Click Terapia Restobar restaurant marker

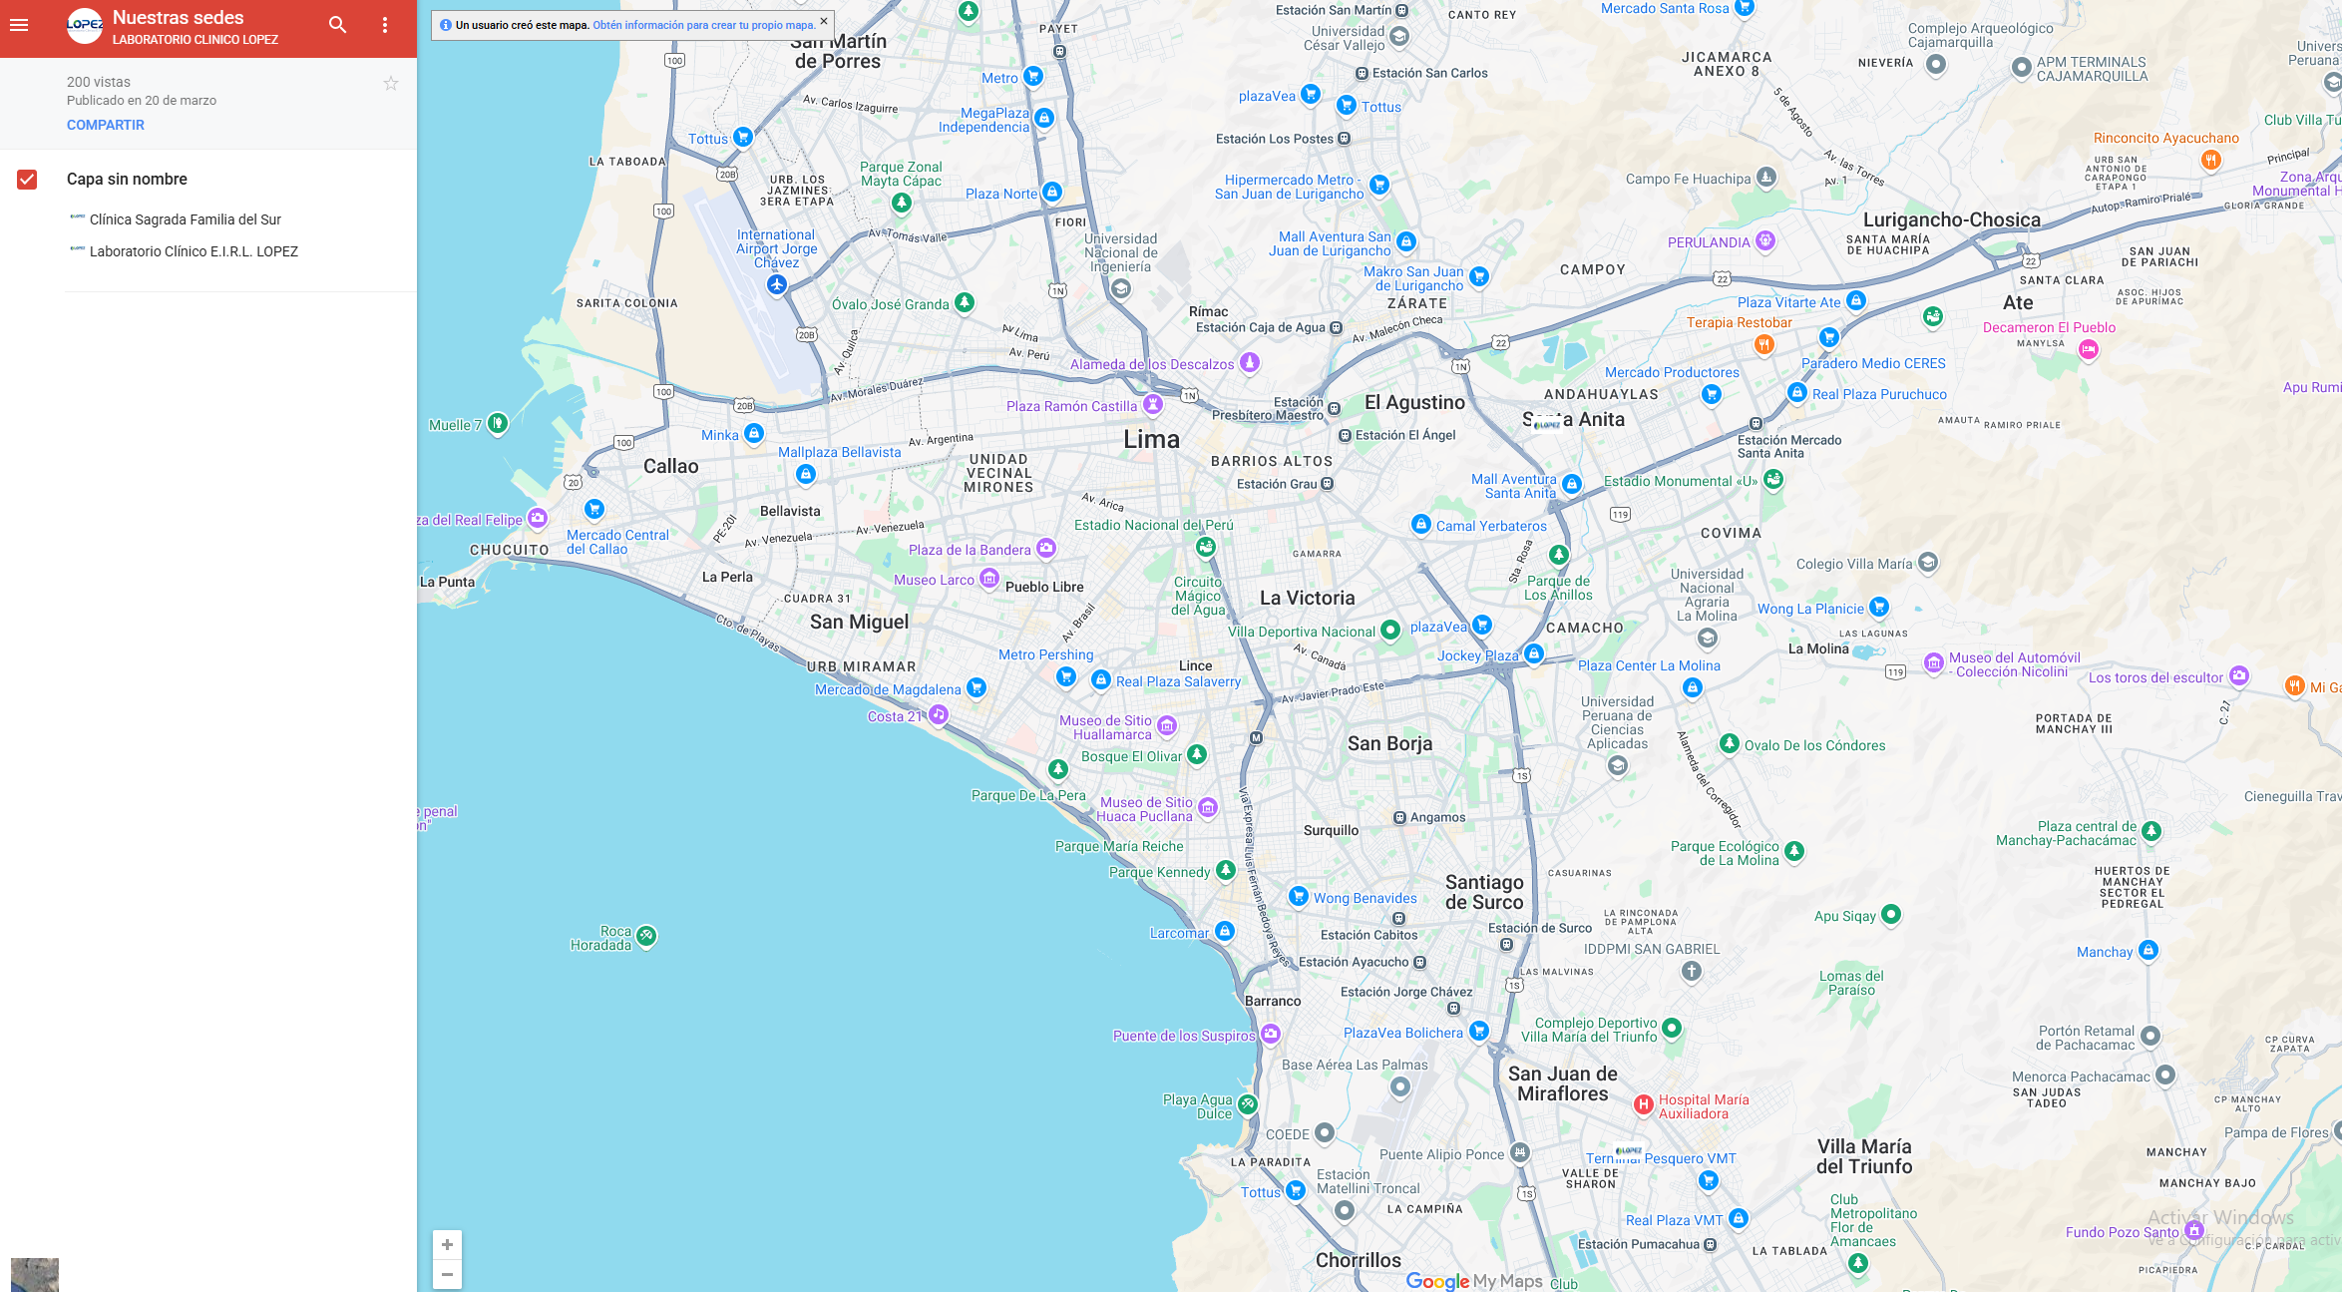click(1764, 344)
